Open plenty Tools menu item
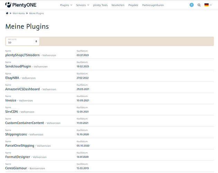This screenshot has height=173, width=218. point(100,5)
